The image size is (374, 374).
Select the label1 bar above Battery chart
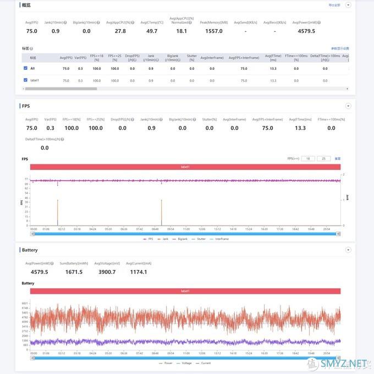(x=185, y=291)
